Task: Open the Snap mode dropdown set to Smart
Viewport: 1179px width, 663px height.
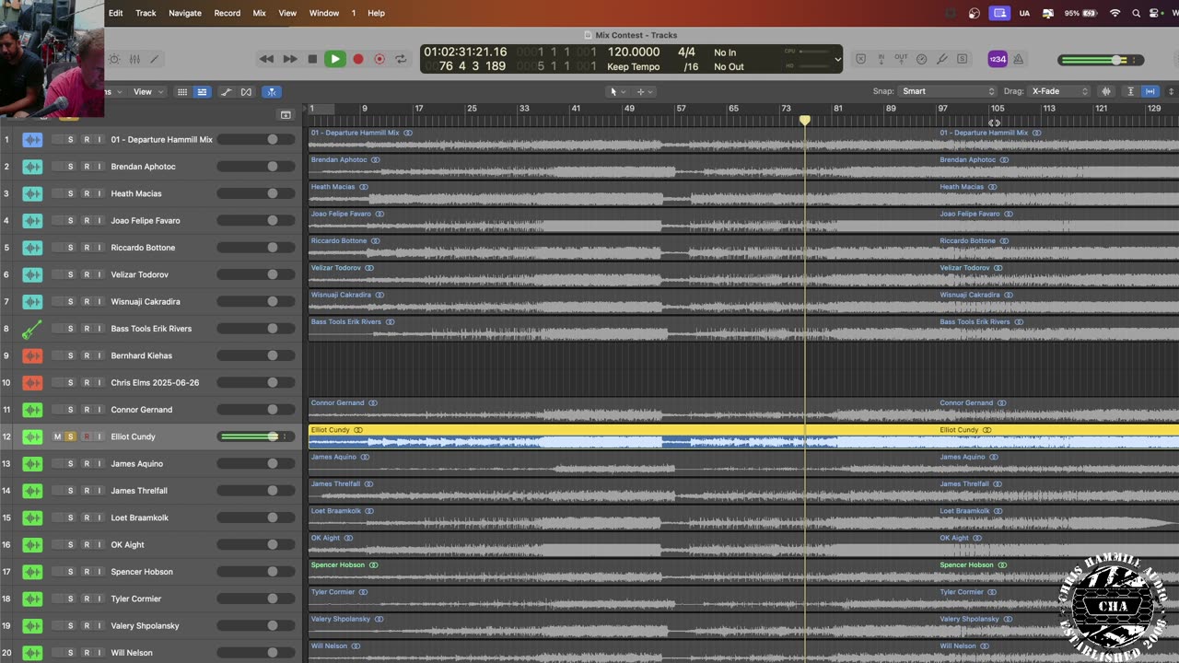Action: [x=948, y=91]
